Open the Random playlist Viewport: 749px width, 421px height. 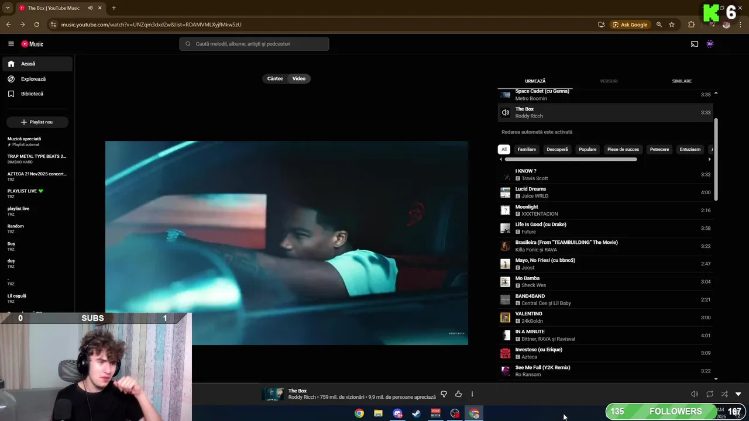click(x=36, y=229)
